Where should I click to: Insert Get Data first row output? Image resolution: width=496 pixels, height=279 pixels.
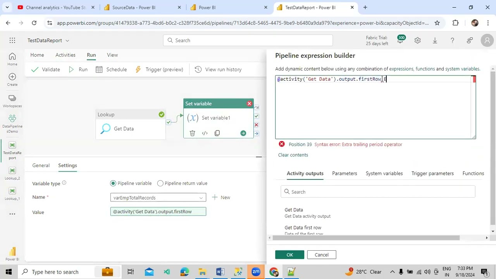[x=303, y=230]
